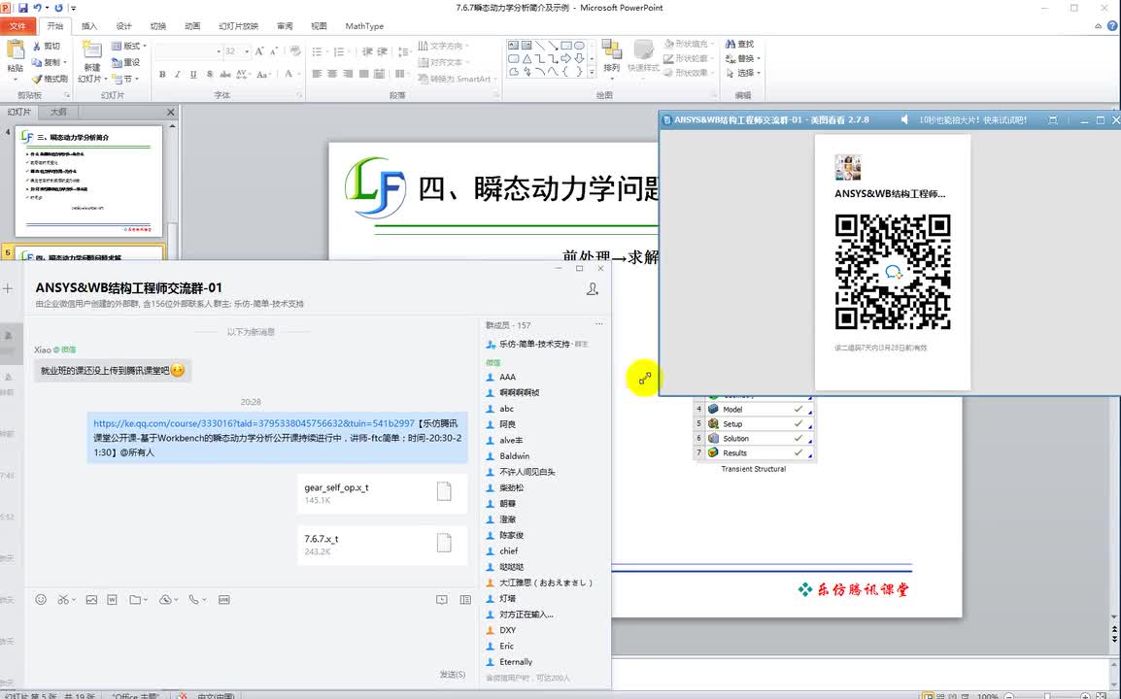1121x699 pixels.
Task: Close the slides thumbnail pane
Action: pyautogui.click(x=170, y=112)
